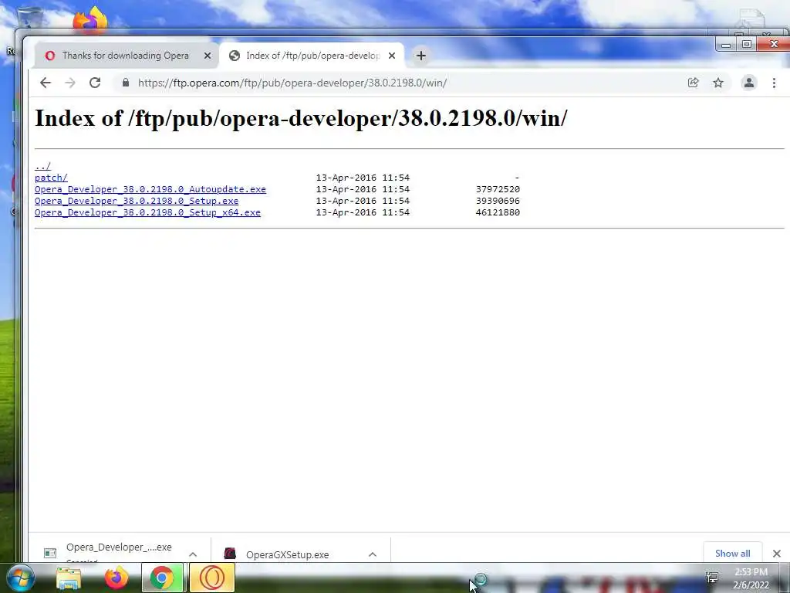Download Opera_Developer_38.0.2198.0_Setup.exe
790x593 pixels.
[x=137, y=201]
